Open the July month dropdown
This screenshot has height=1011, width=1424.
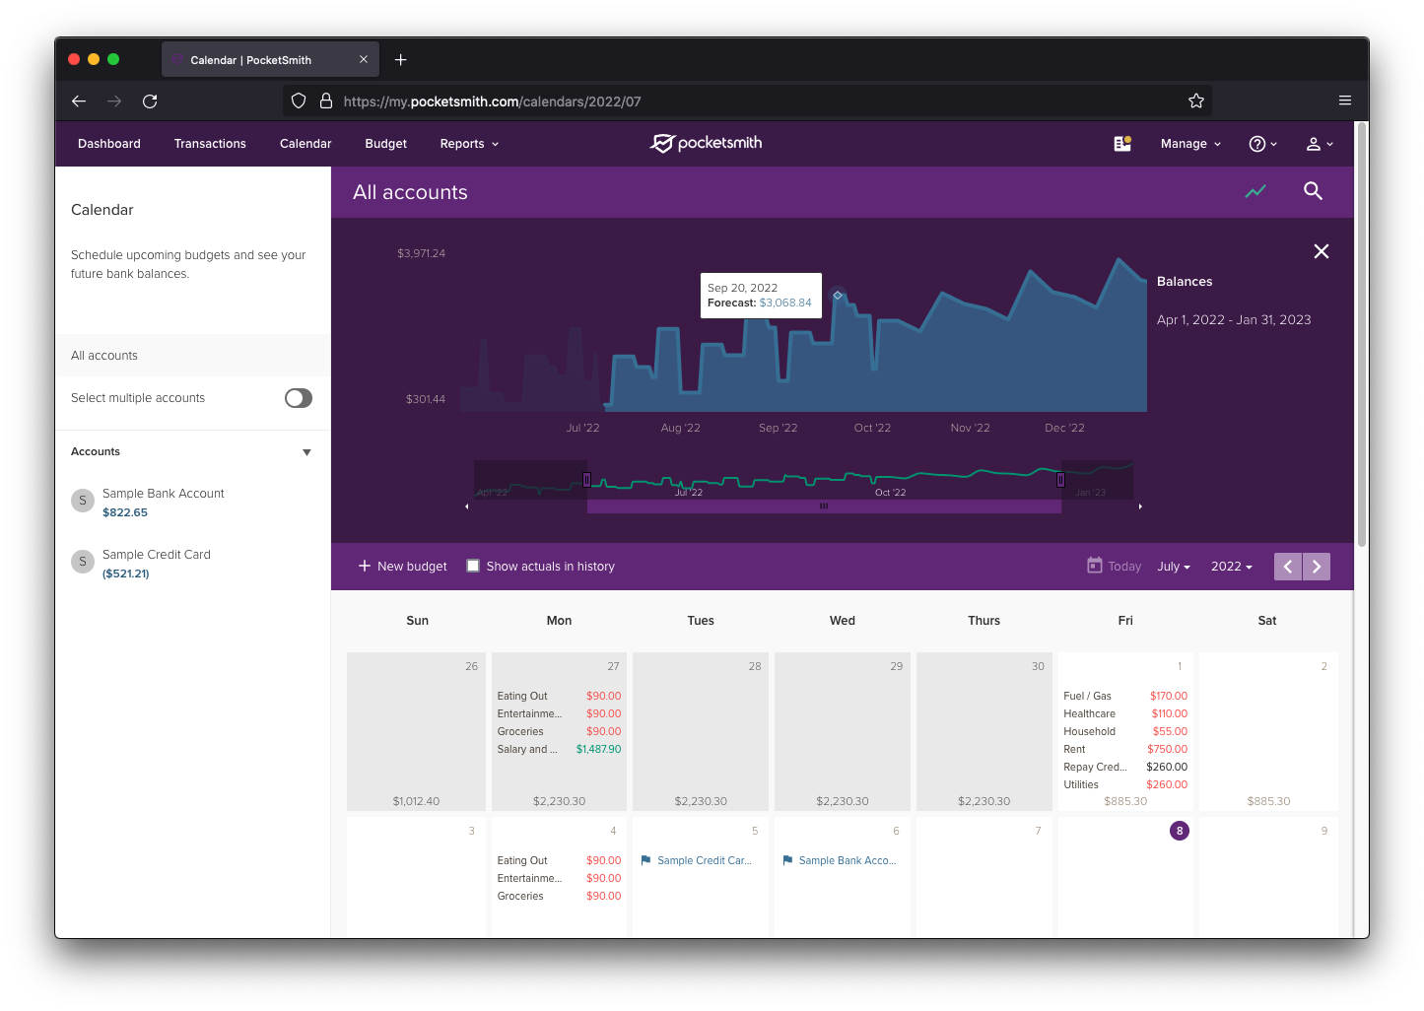pyautogui.click(x=1173, y=567)
